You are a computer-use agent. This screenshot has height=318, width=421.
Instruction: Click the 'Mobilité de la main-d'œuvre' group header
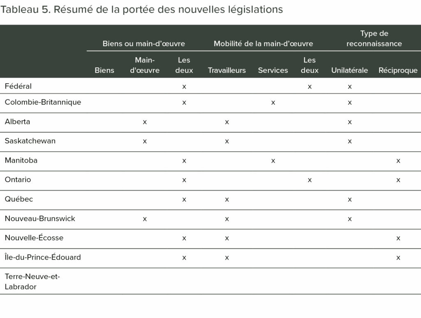pyautogui.click(x=263, y=44)
